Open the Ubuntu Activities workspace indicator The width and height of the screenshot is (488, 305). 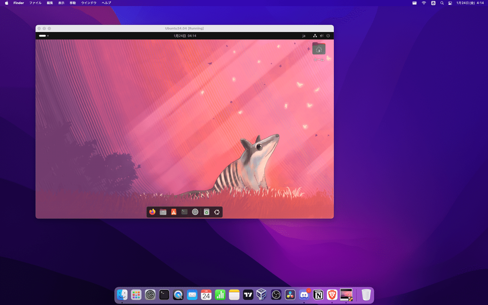tap(44, 36)
